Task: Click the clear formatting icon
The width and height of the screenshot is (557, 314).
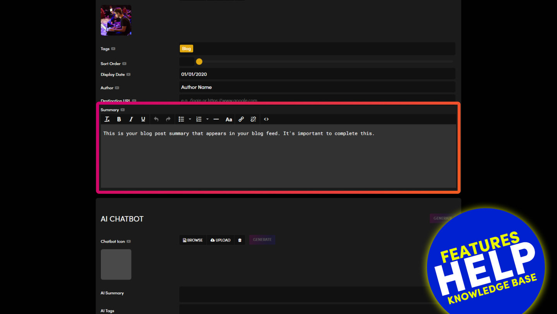Action: (107, 119)
